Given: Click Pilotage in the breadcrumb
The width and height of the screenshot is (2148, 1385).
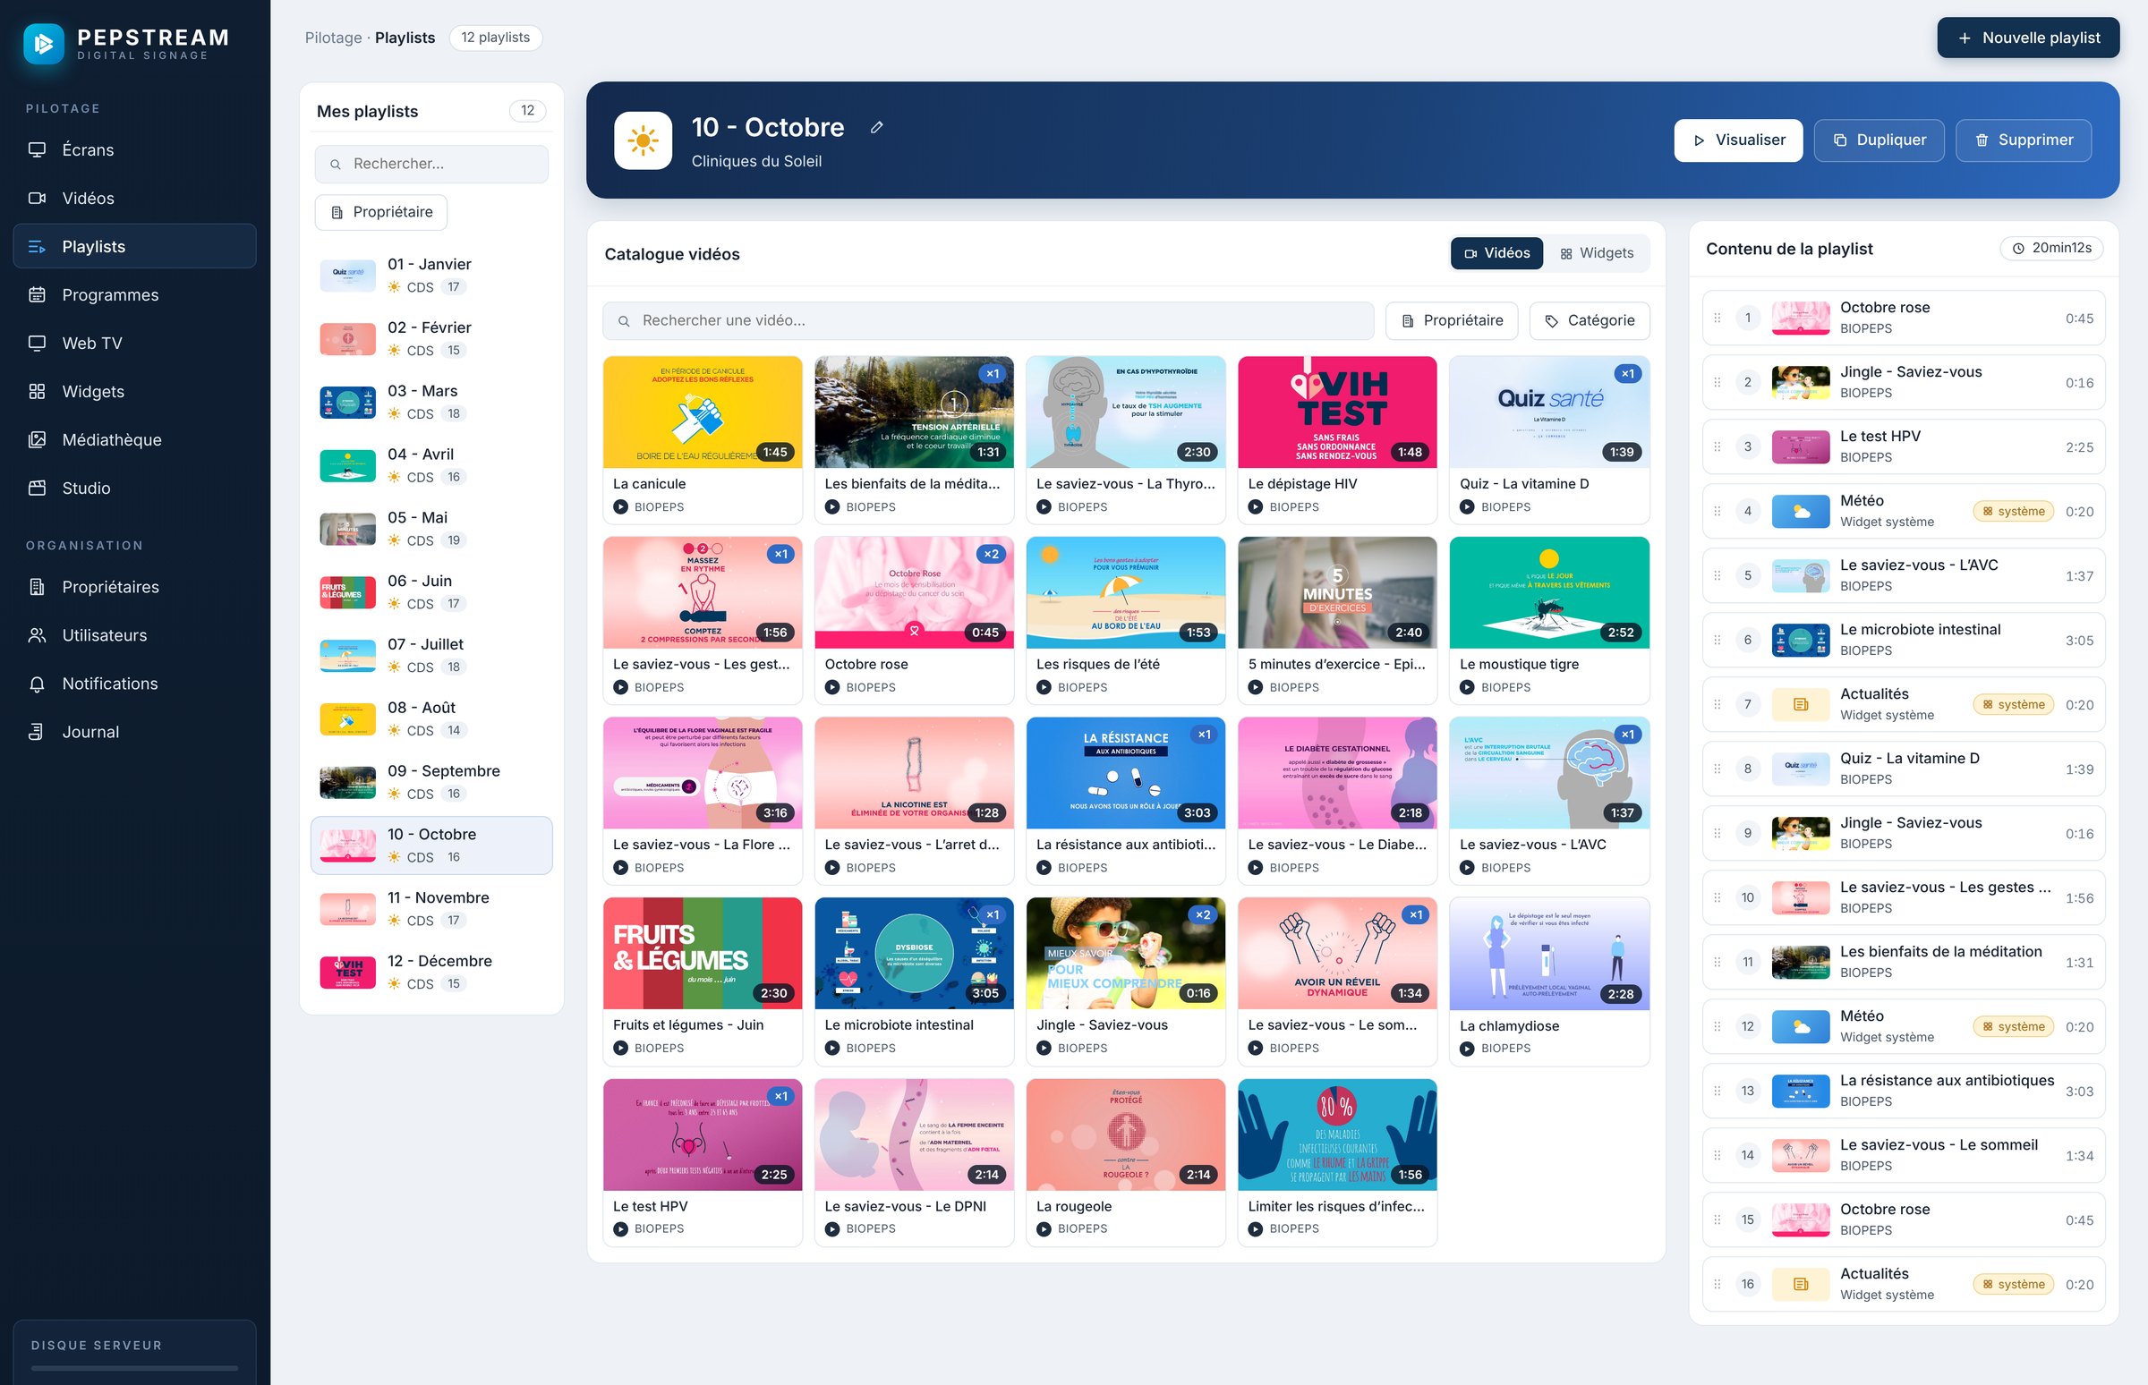Looking at the screenshot, I should 333,38.
